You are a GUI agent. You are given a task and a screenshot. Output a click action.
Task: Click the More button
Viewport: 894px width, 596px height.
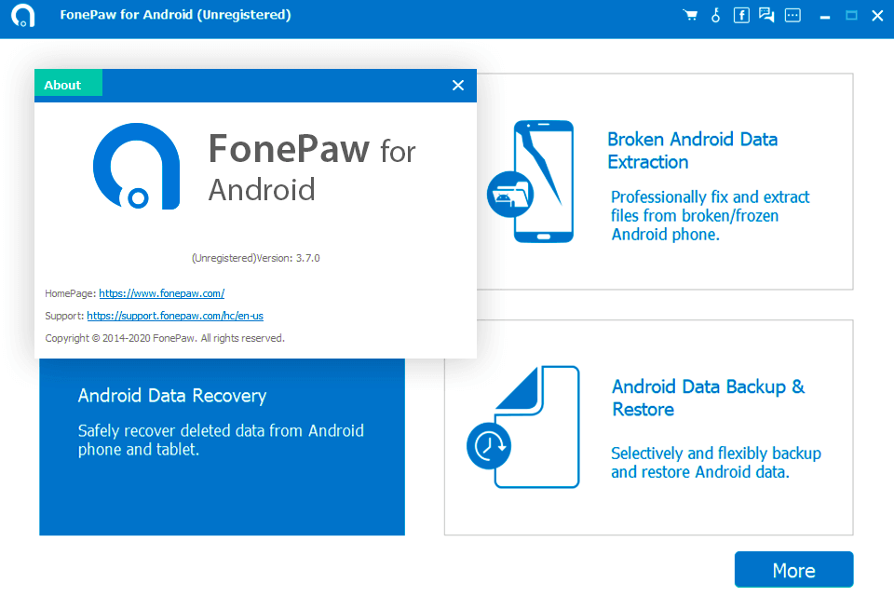793,569
